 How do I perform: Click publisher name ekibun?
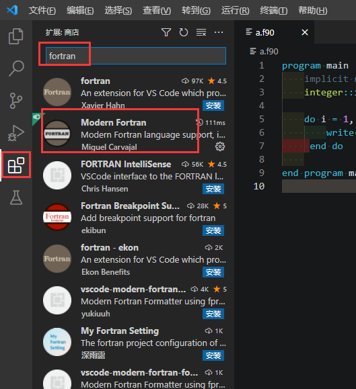tap(94, 230)
